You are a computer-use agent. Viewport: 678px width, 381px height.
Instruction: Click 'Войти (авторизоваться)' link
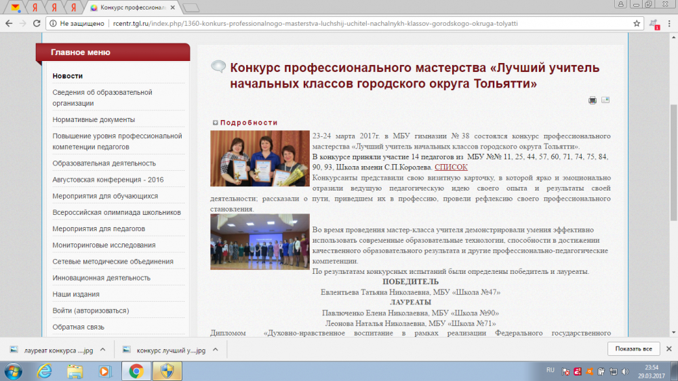pyautogui.click(x=90, y=310)
